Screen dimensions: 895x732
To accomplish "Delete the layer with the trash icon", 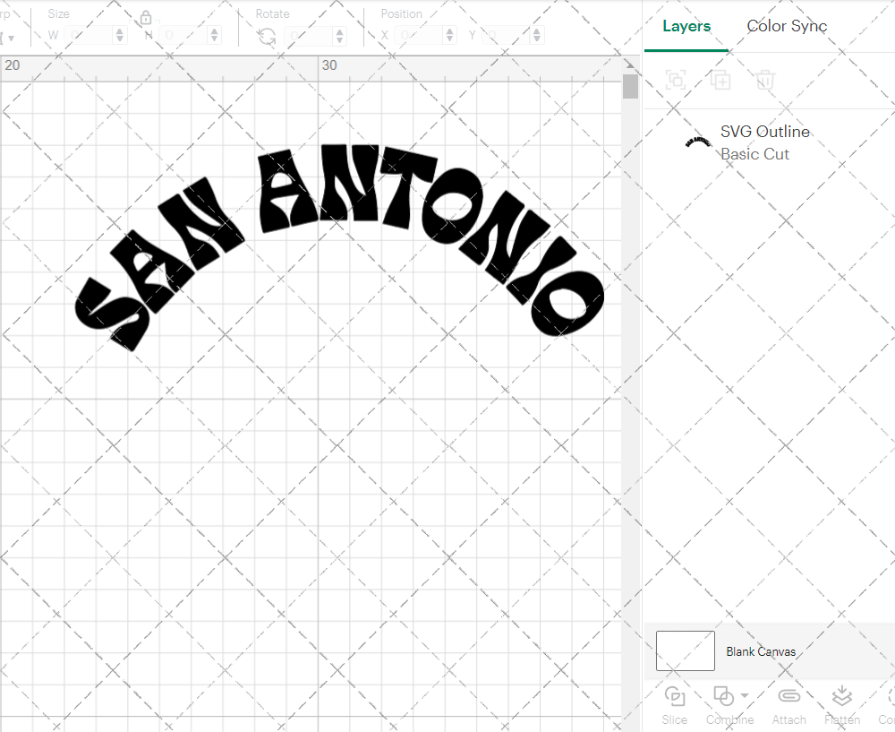I will (764, 80).
